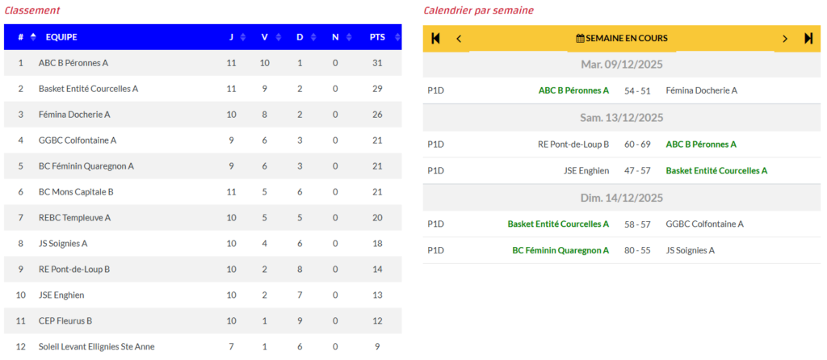The width and height of the screenshot is (827, 360).
Task: Jump to last week in calendar
Action: point(808,38)
